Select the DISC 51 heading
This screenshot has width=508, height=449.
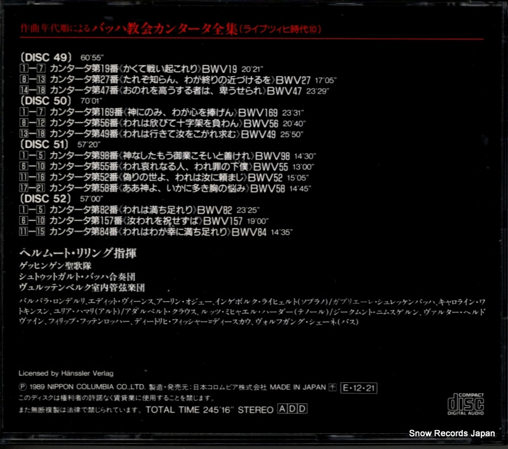(44, 144)
